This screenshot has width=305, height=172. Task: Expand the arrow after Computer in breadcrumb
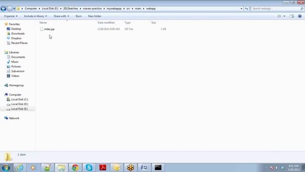coord(39,9)
